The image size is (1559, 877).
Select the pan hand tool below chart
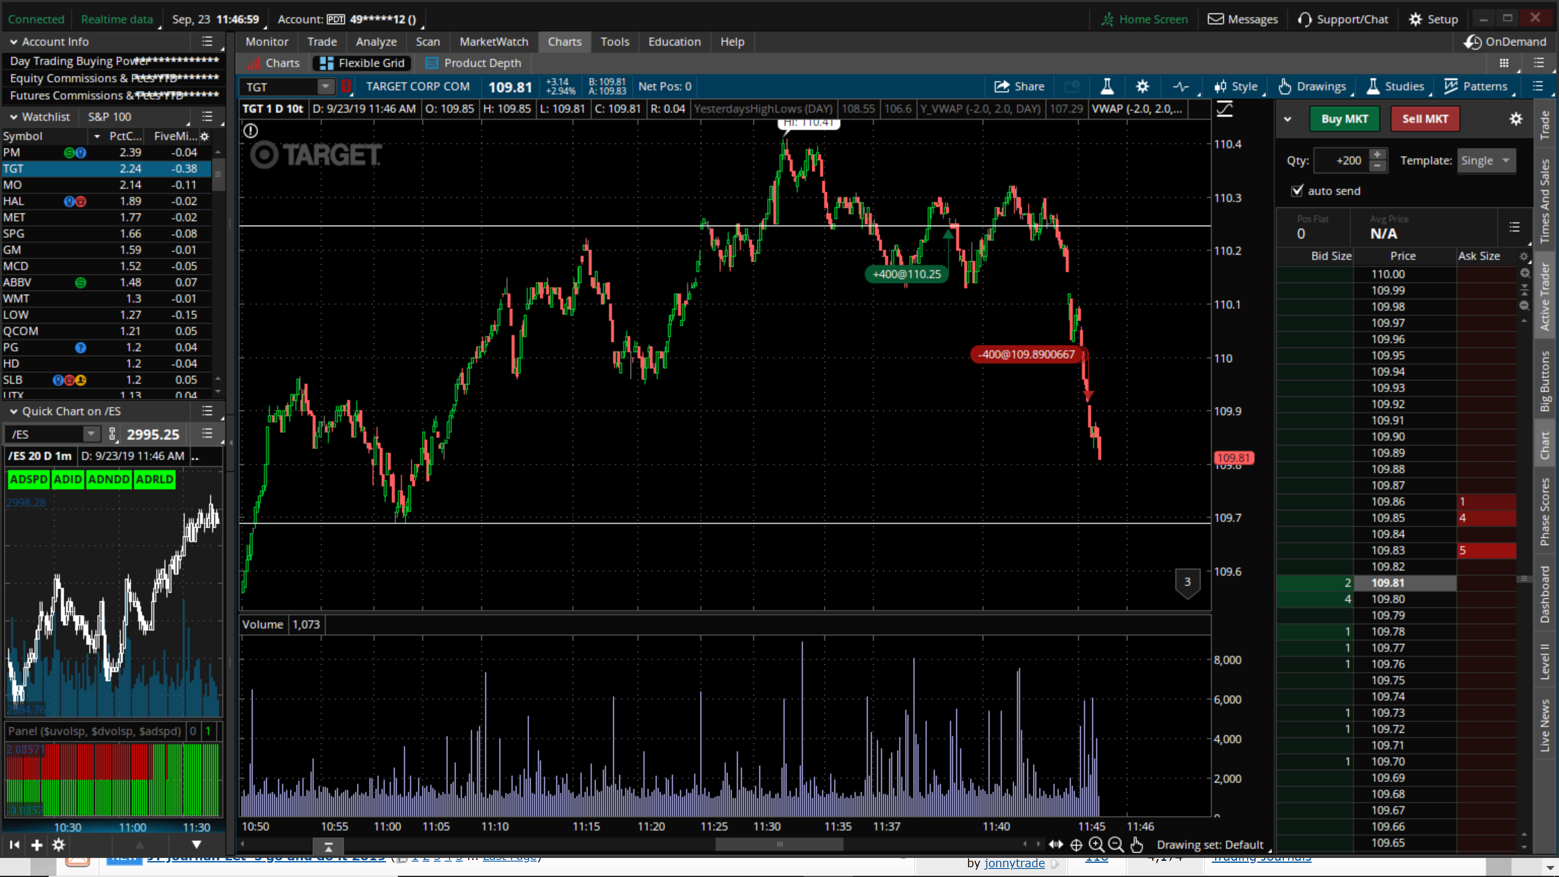(x=1136, y=845)
